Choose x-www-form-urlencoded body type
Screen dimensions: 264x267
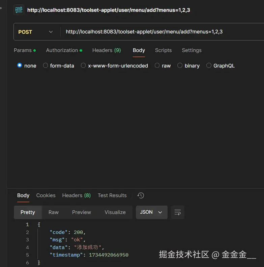[83, 65]
